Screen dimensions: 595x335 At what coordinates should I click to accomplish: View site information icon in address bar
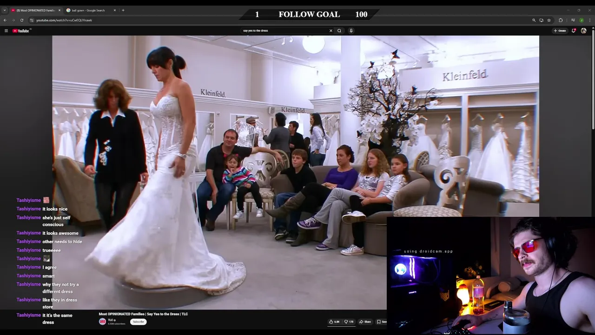click(32, 20)
